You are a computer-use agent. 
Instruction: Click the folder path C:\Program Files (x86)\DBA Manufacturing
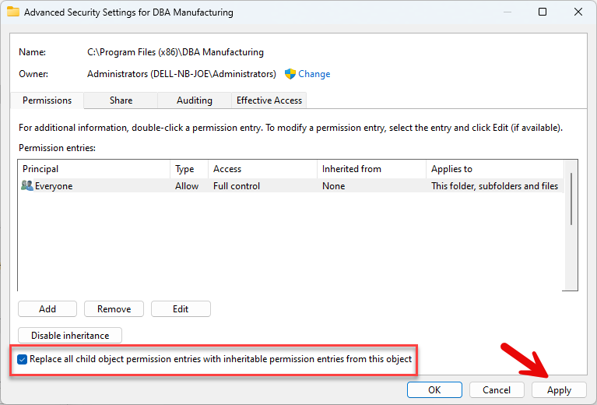click(x=176, y=52)
